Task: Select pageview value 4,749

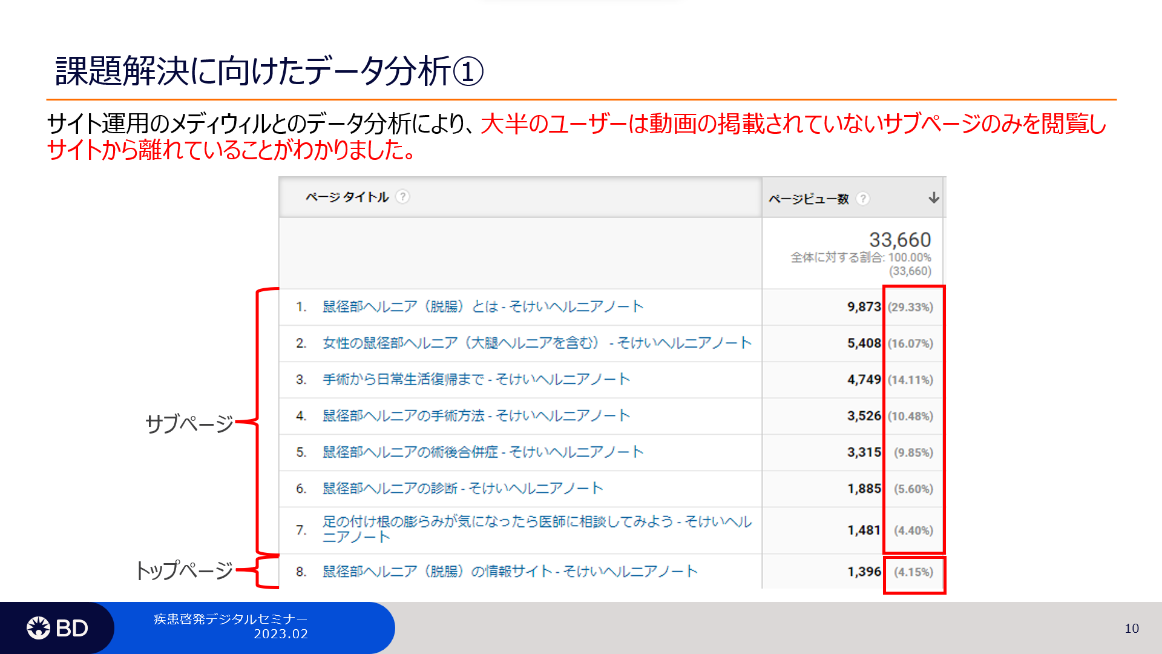Action: click(x=864, y=379)
